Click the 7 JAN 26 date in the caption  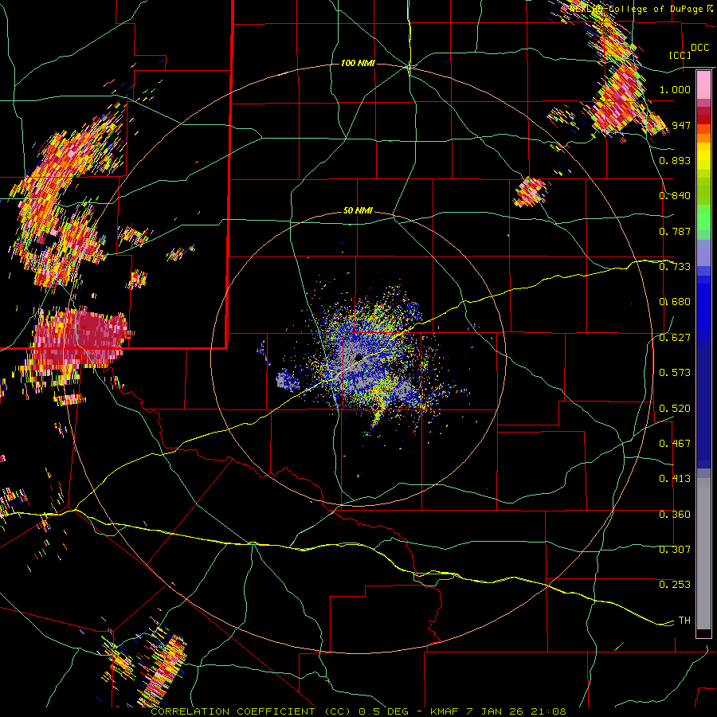point(496,711)
